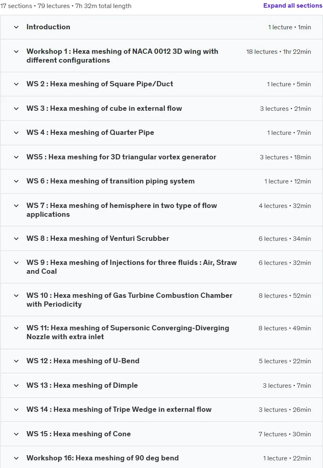
Task: Click 8 lectures 52min label for WS 10
Action: tap(285, 296)
